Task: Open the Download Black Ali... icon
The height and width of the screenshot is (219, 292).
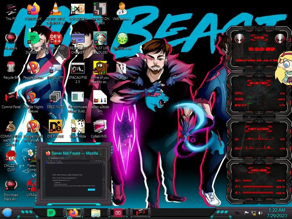Action: 11,190
